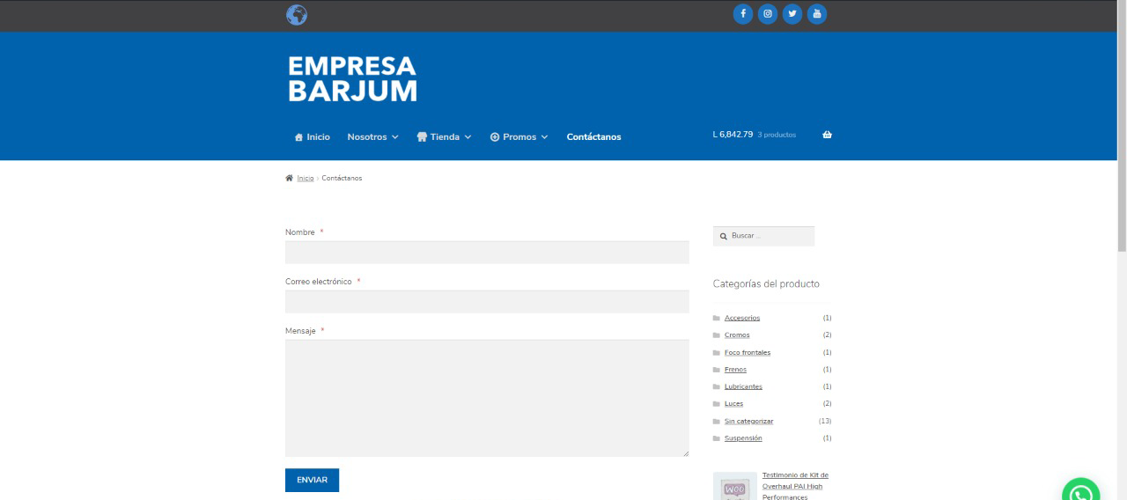Expand the Tienda menu
The image size is (1127, 500).
(x=444, y=137)
